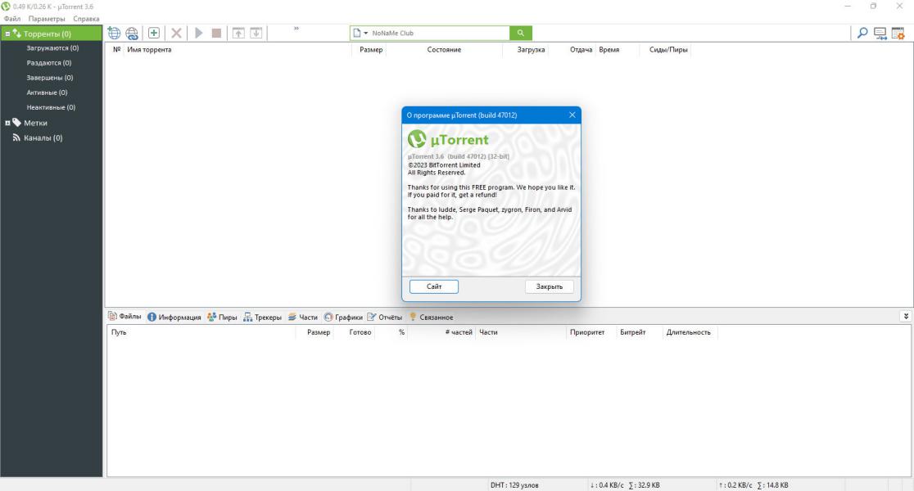Select Раздаются (0) filter
The image size is (914, 491).
pos(49,62)
